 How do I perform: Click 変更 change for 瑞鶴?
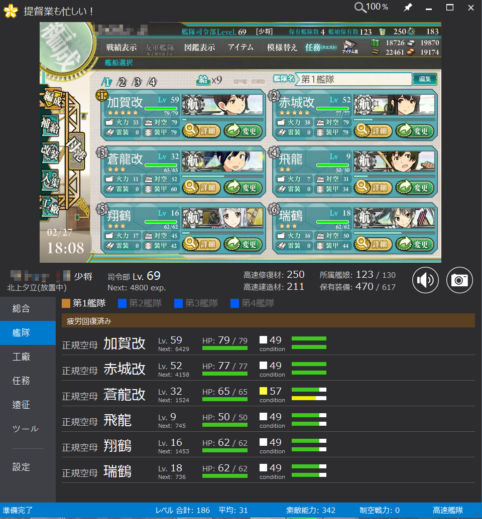click(416, 244)
